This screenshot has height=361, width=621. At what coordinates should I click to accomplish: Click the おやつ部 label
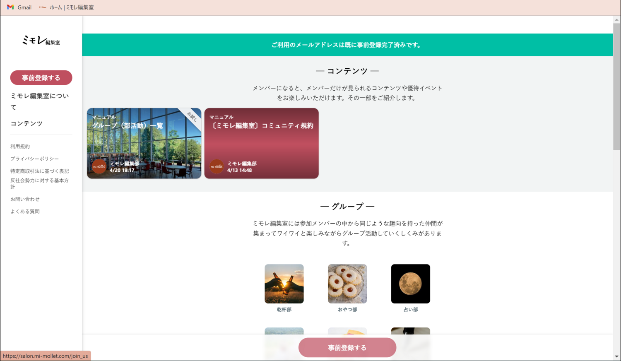347,310
